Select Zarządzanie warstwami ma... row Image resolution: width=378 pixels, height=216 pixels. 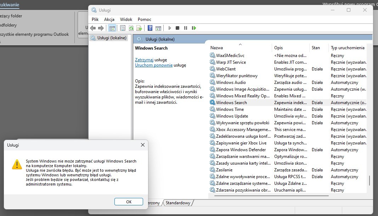(288, 156)
